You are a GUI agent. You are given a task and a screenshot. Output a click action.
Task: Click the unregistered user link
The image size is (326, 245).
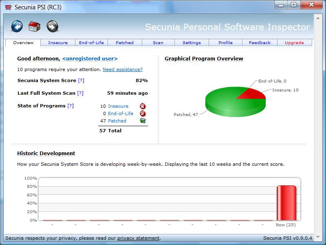point(90,59)
